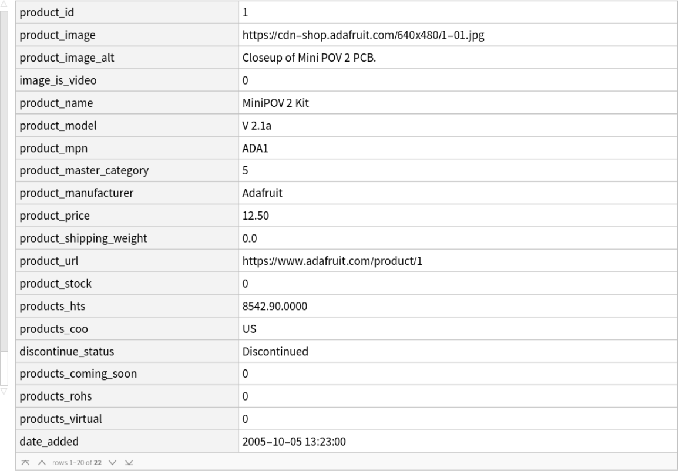Select the Discontinued status value
This screenshot has height=471, width=679.
275,352
